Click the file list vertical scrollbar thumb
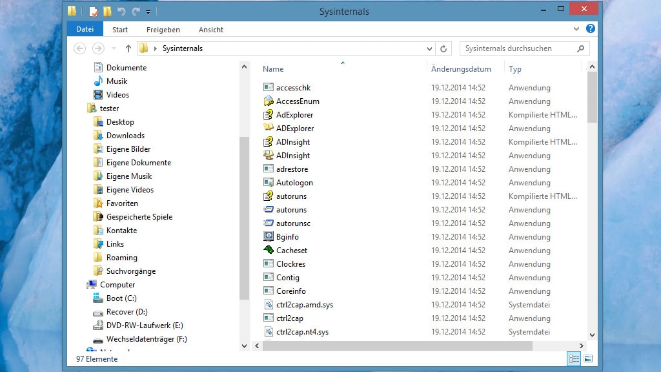 pyautogui.click(x=592, y=97)
